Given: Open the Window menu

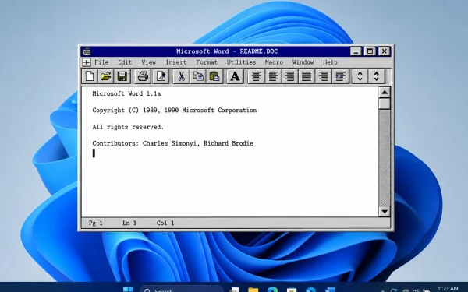Looking at the screenshot, I should point(303,62).
